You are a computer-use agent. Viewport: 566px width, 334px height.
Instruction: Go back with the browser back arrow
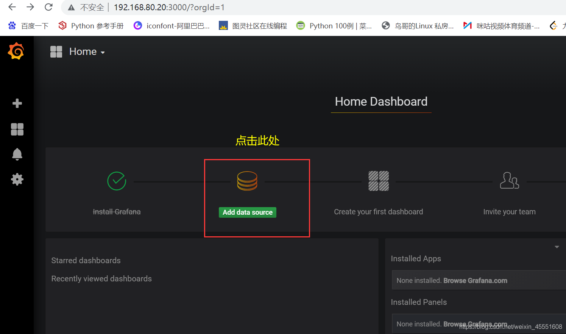click(12, 7)
